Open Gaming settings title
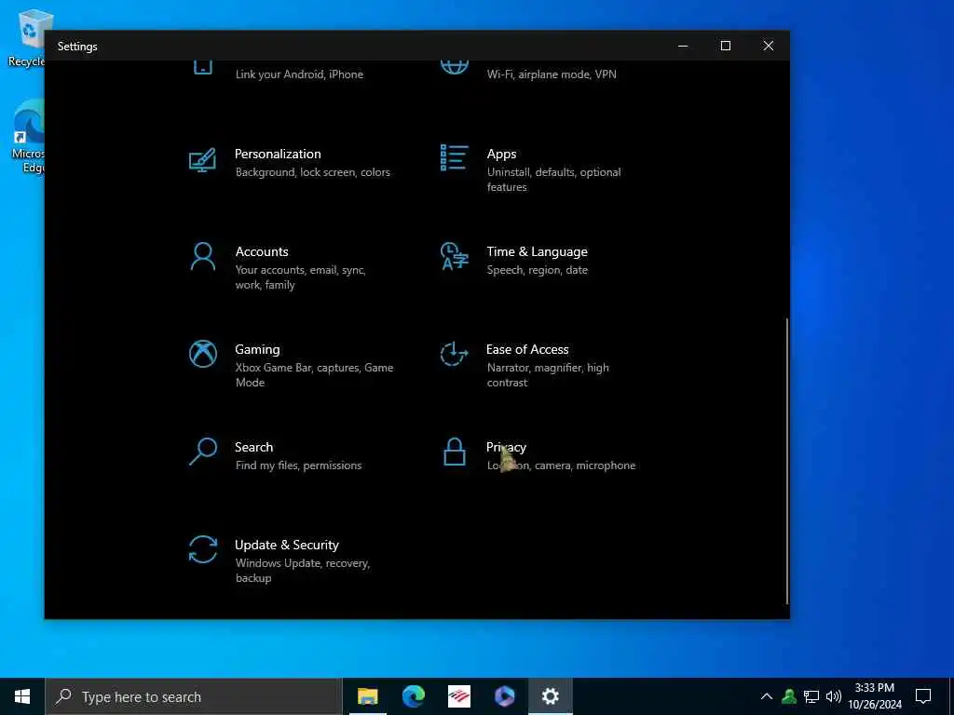 (x=257, y=350)
